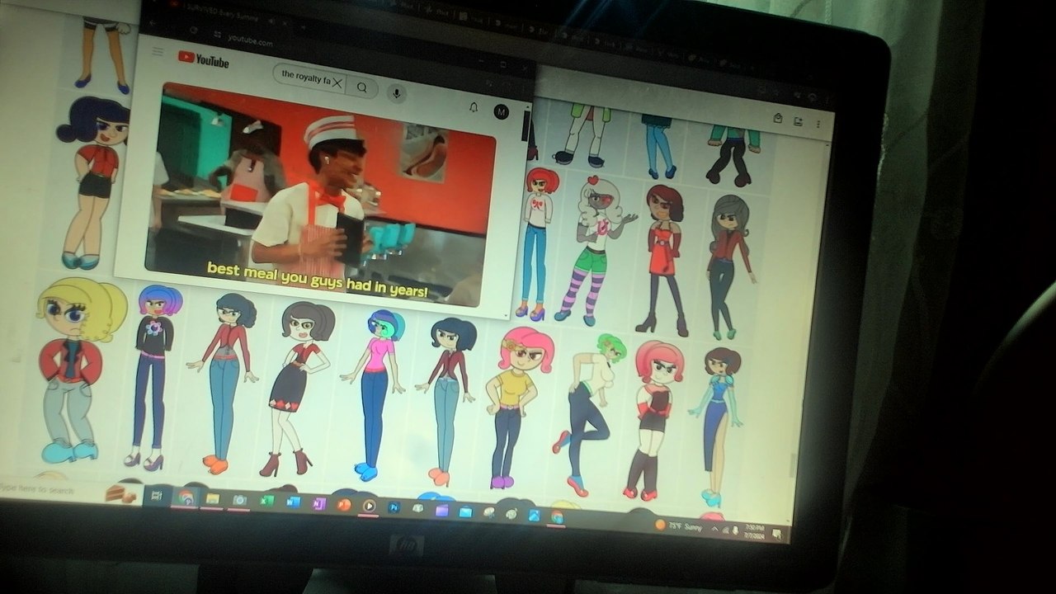The width and height of the screenshot is (1056, 594).
Task: Select the pink-haired character in yellow shirt
Action: point(518,407)
